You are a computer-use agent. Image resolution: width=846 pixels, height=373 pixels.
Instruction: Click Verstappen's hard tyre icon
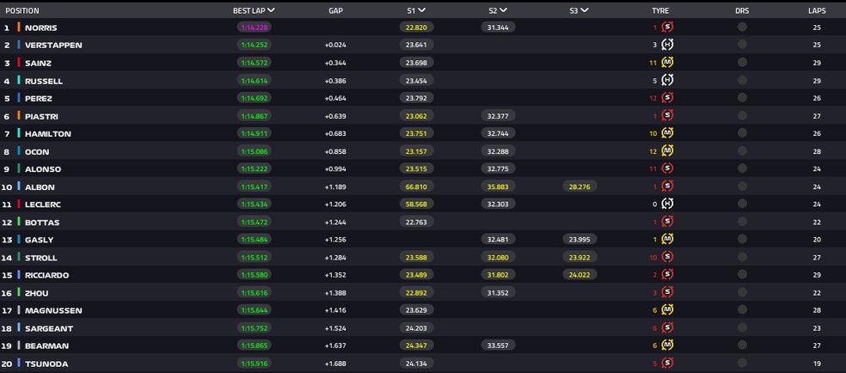click(x=667, y=45)
